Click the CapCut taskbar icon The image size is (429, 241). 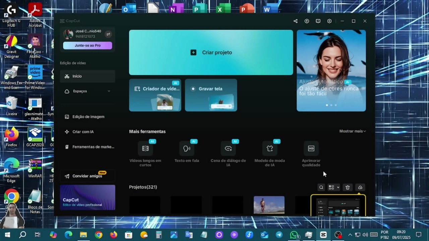click(323, 235)
